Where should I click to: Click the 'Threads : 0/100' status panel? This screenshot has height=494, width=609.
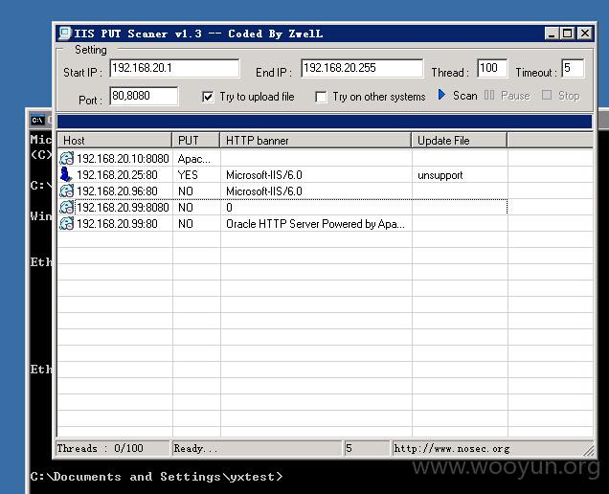(x=113, y=448)
